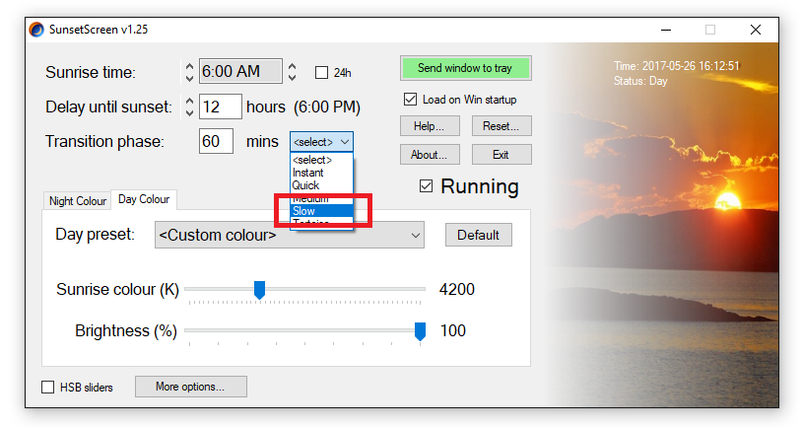Choose the <select> option in the list
This screenshot has height=427, width=802.
pos(321,160)
